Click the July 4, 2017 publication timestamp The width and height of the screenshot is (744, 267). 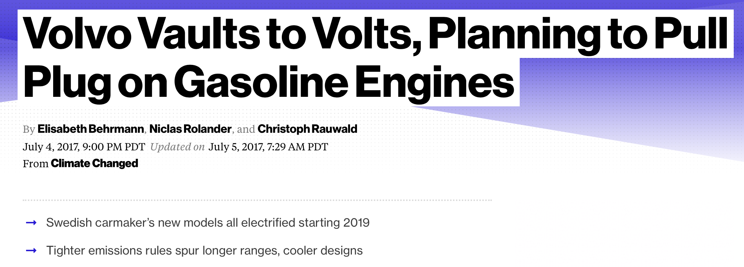(84, 147)
